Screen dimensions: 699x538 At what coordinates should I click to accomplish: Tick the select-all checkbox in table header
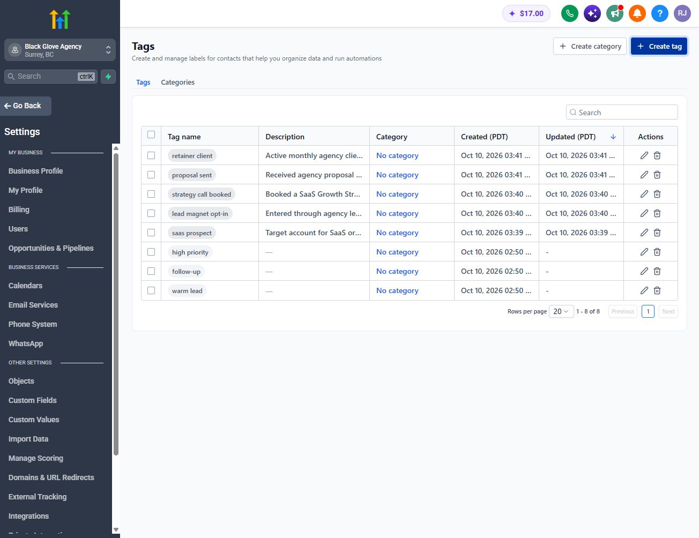[x=151, y=134]
